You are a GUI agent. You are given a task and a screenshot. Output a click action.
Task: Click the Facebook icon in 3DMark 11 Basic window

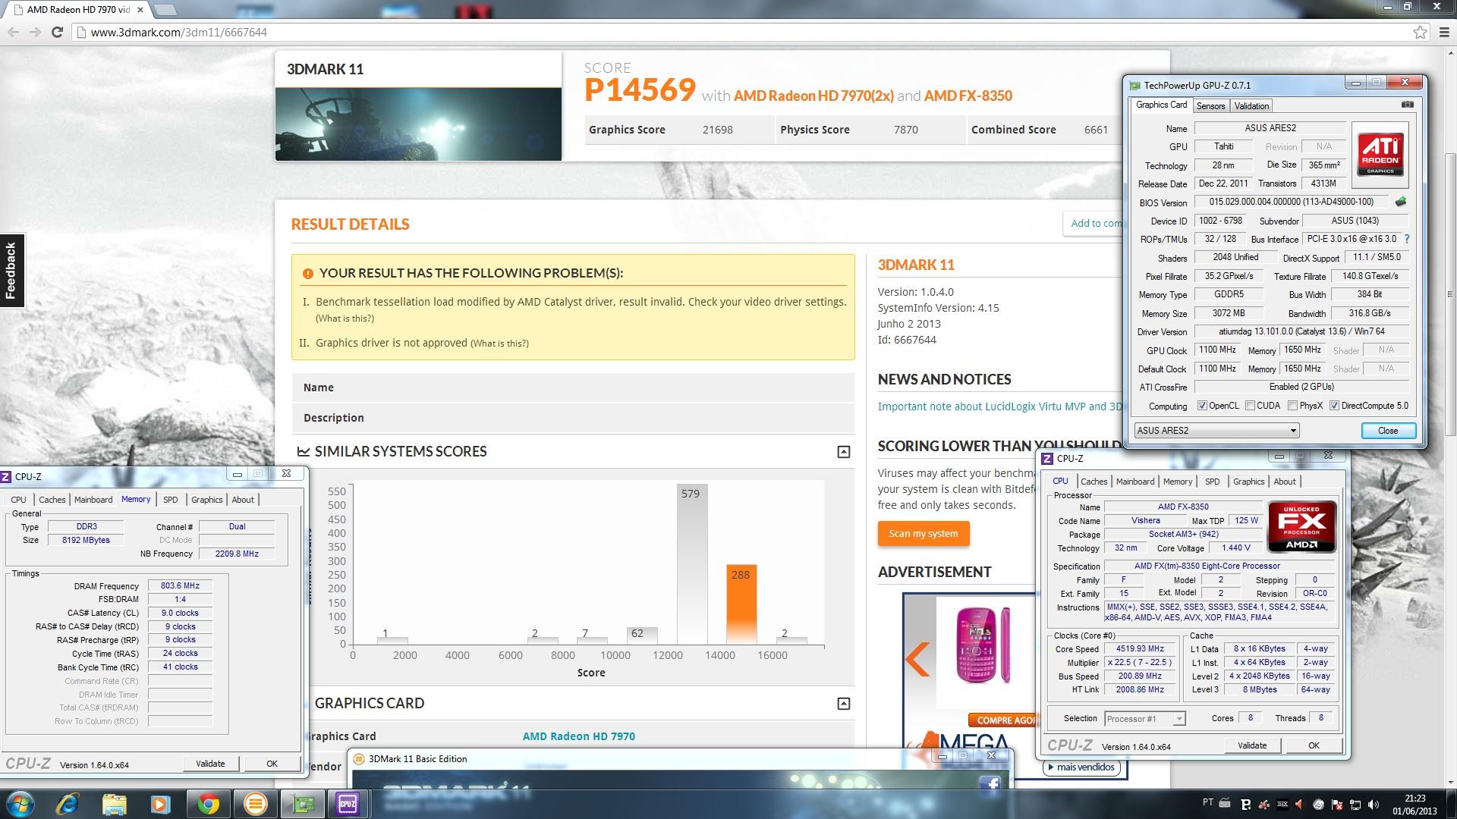tap(990, 785)
